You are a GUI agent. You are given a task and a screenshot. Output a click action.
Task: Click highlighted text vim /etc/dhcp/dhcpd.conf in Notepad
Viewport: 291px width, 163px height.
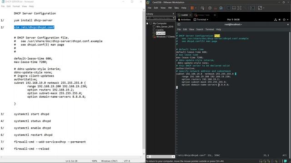click(x=34, y=27)
